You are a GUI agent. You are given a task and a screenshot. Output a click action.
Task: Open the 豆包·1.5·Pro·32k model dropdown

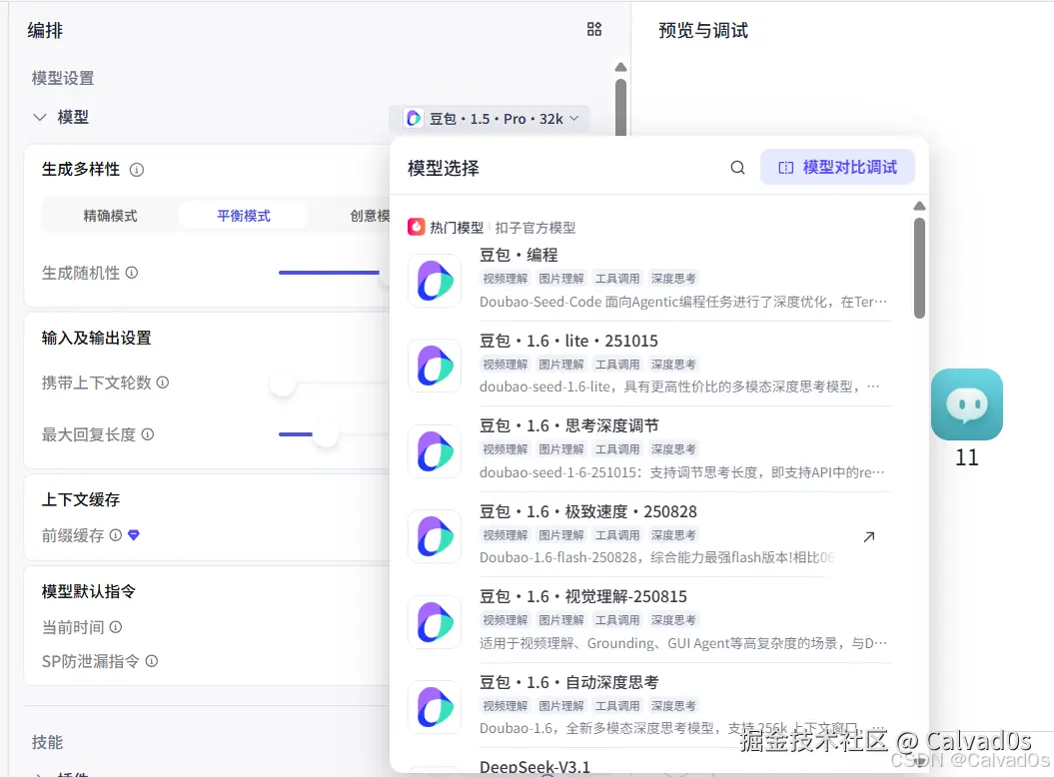492,118
